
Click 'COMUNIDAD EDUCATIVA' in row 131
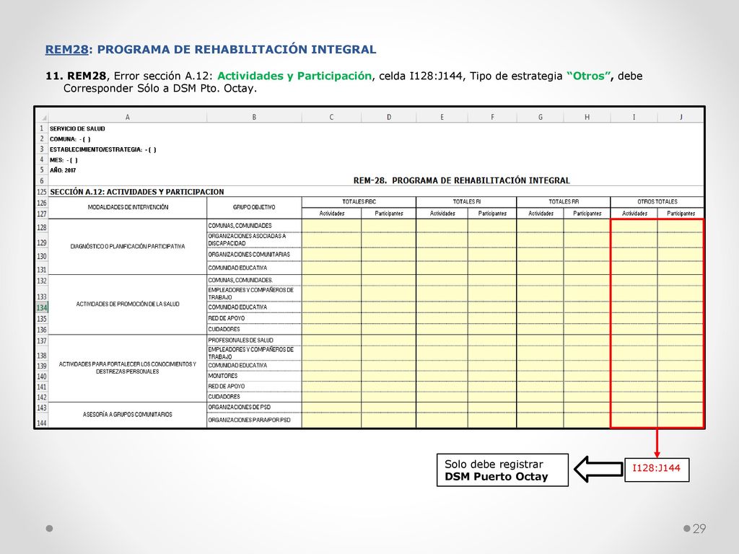(x=254, y=268)
